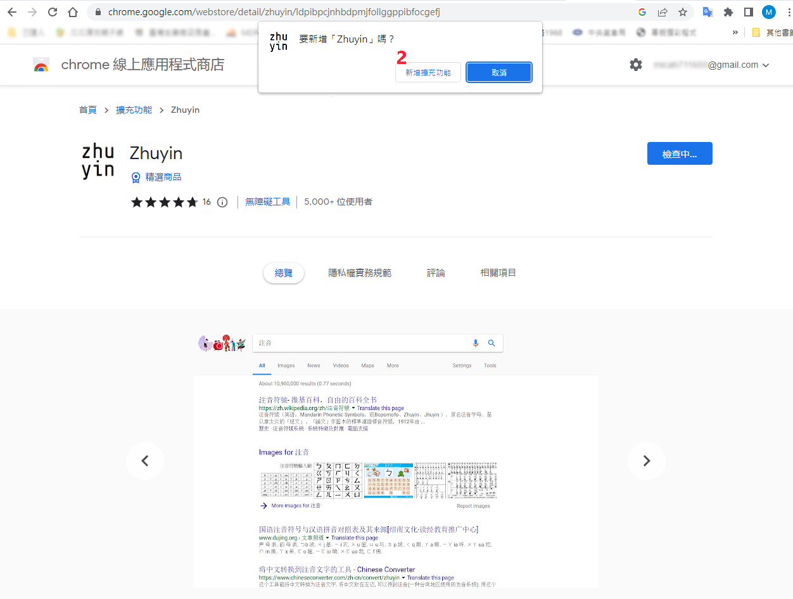Show previous screenshot with left arrow
The height and width of the screenshot is (599, 793).
click(x=144, y=461)
